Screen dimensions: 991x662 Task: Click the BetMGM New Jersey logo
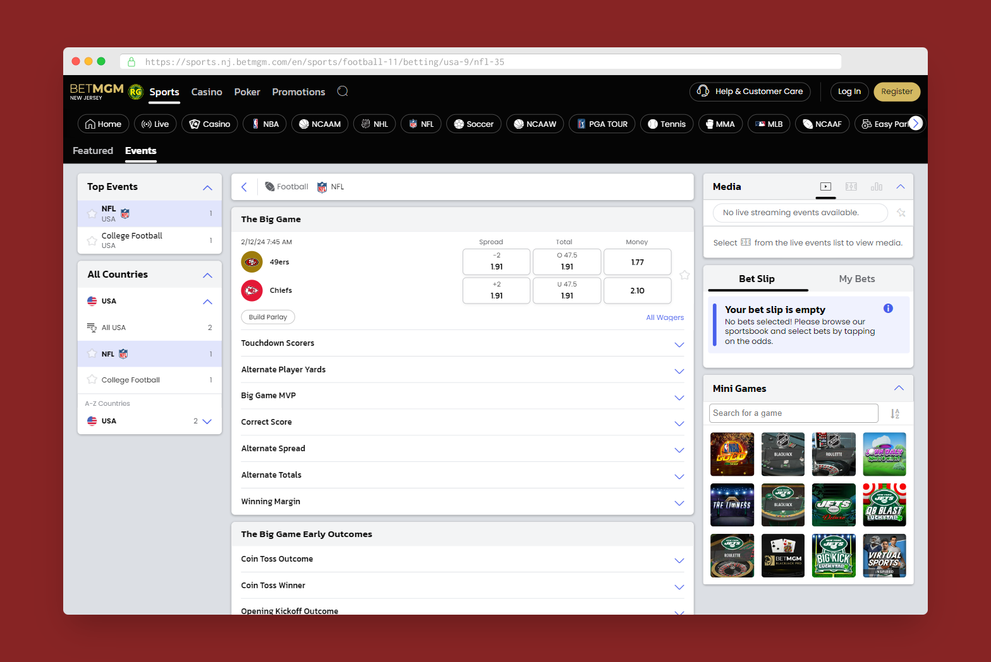click(97, 92)
